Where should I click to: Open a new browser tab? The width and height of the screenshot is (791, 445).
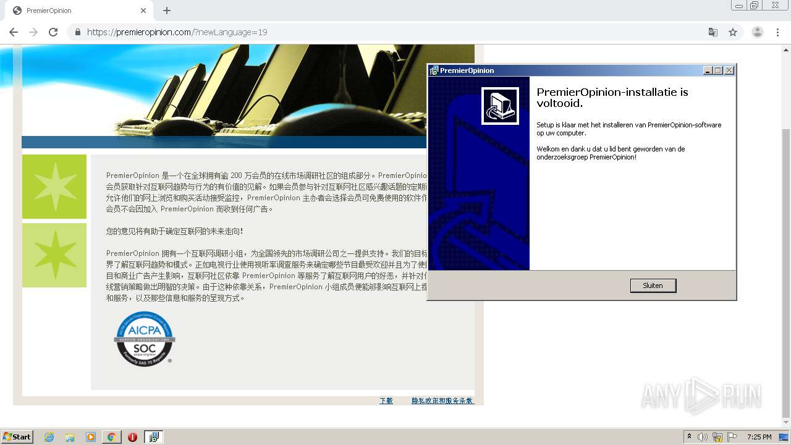point(167,11)
